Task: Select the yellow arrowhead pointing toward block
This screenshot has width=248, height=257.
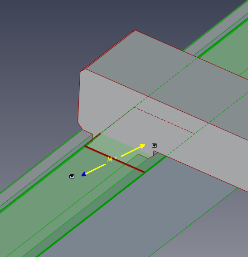Action: coord(142,145)
